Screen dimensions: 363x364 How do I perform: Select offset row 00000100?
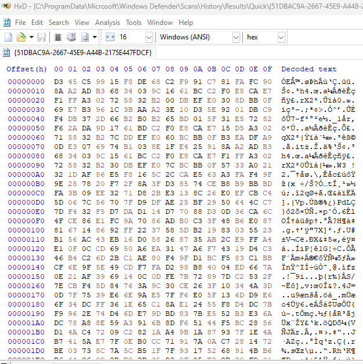(x=26, y=230)
